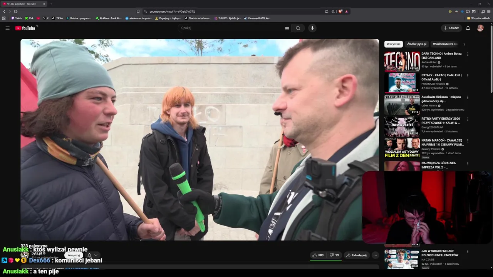493x277 pixels.
Task: Like the video with 803 thumbs up
Action: coord(318,255)
